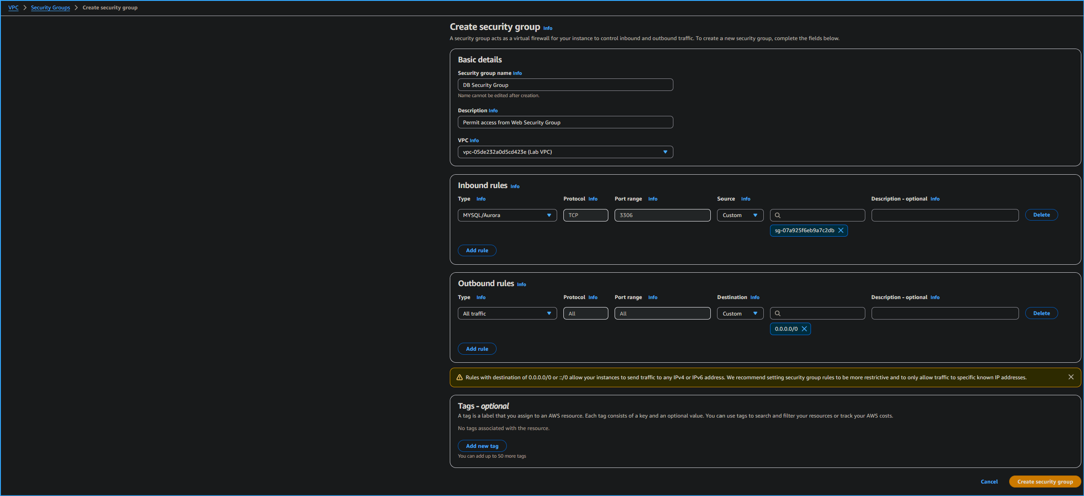The height and width of the screenshot is (496, 1084).
Task: Open the Info tooltip beside Inbound rules
Action: click(x=515, y=186)
